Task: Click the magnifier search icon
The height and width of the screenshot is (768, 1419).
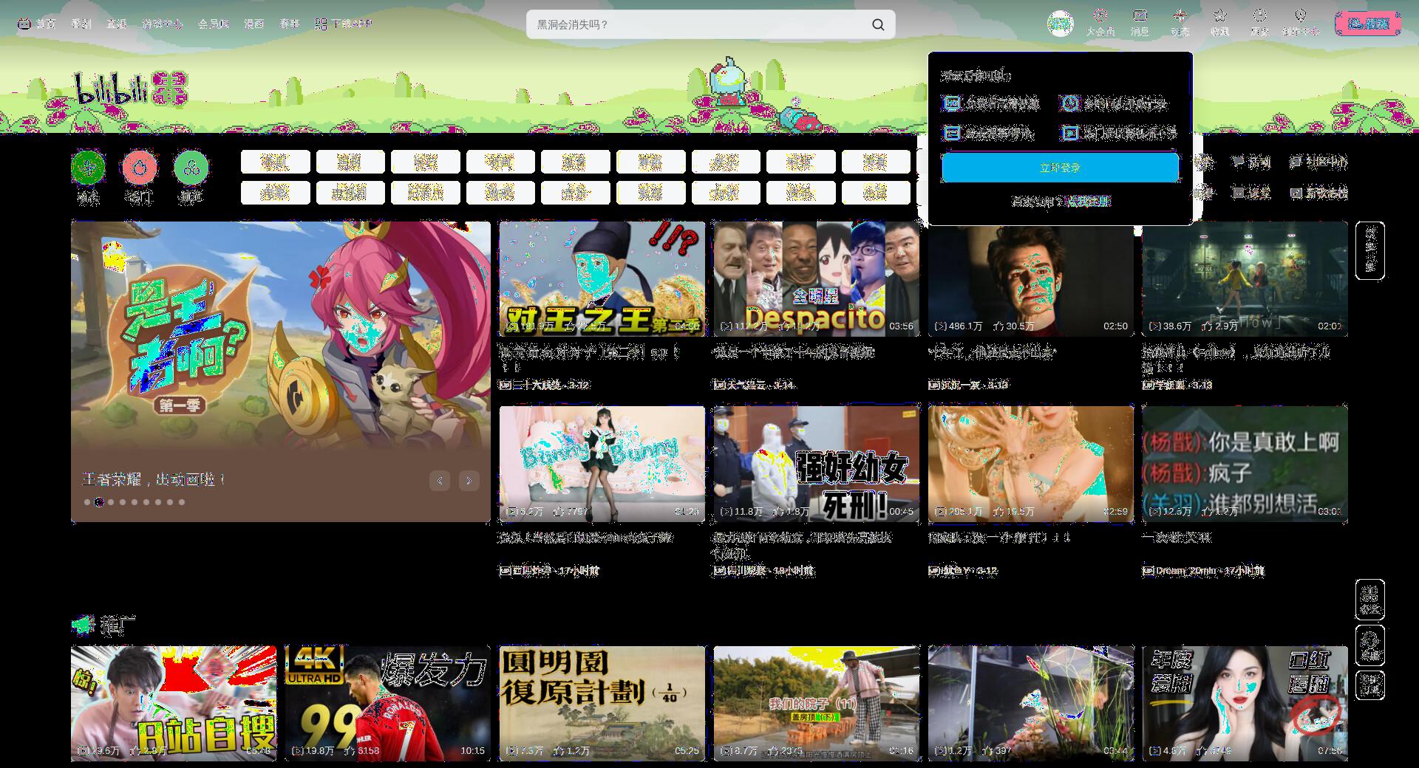Action: (x=878, y=24)
